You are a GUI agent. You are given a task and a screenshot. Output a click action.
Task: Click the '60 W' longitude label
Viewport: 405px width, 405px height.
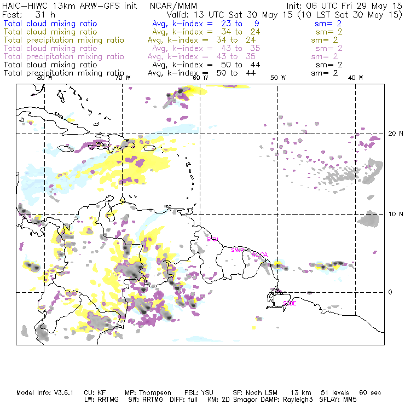200,78
